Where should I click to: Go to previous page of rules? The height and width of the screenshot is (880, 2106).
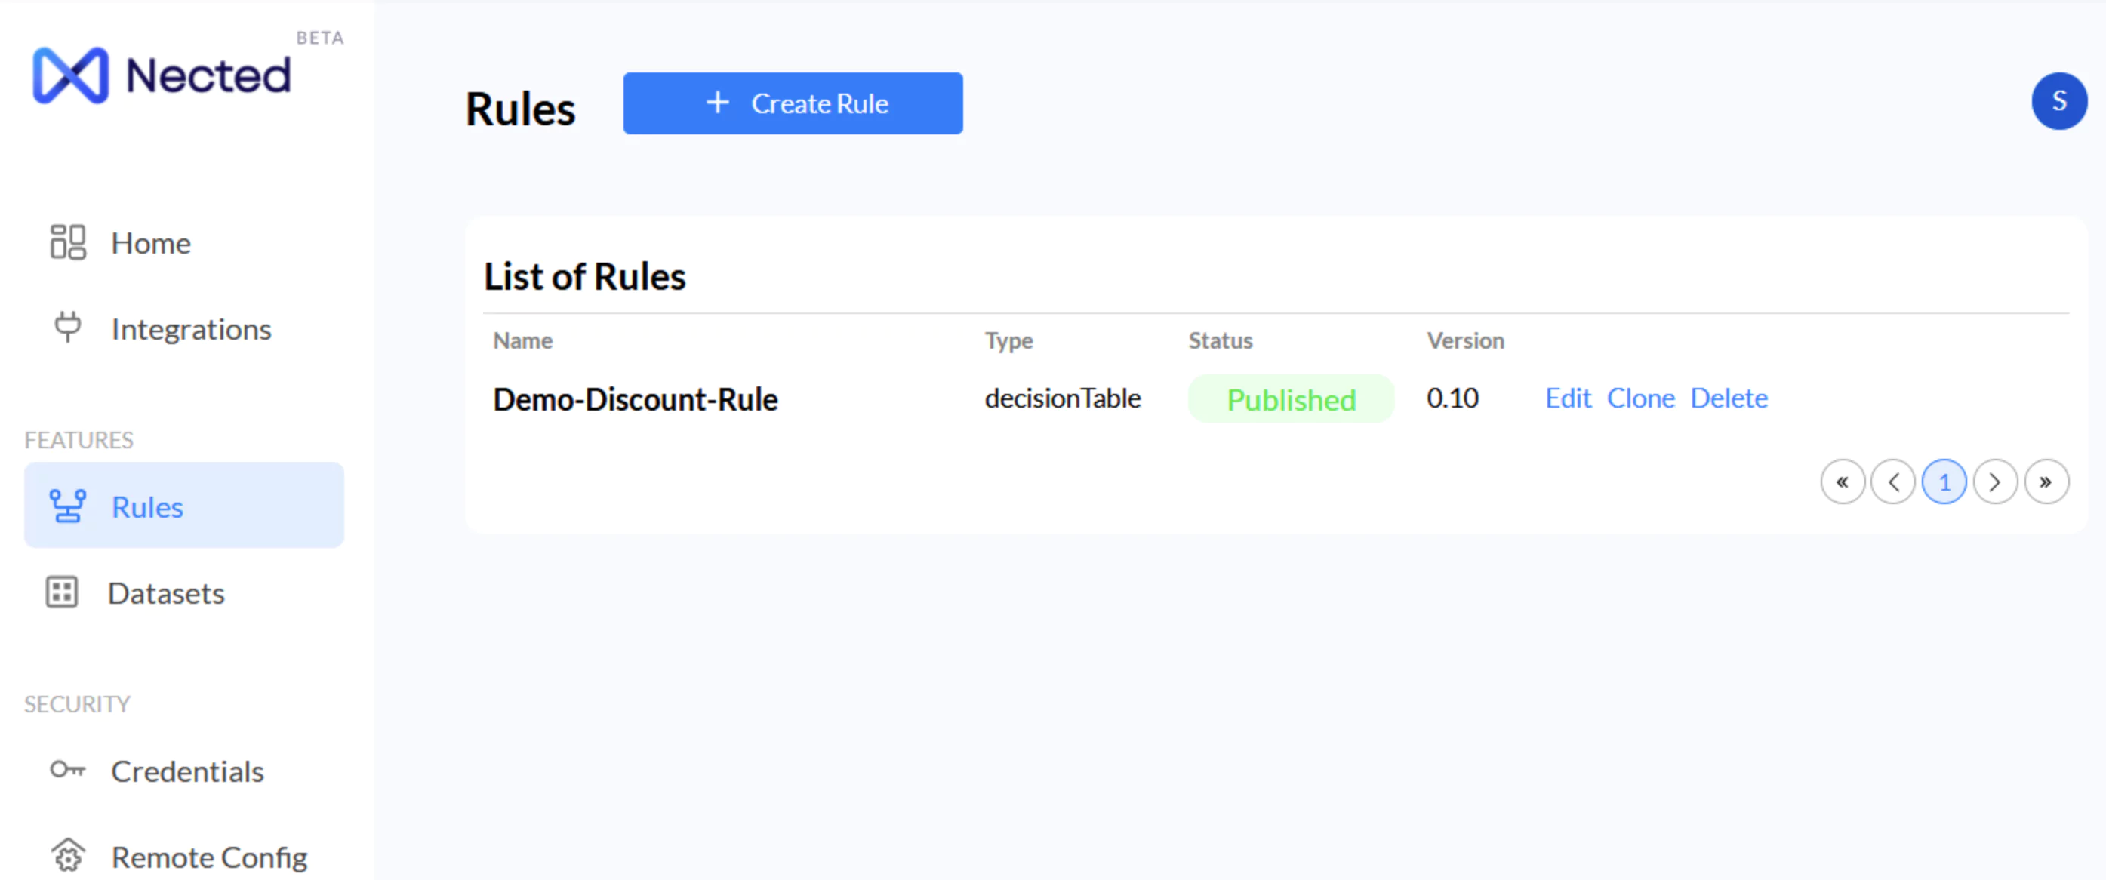click(x=1892, y=482)
